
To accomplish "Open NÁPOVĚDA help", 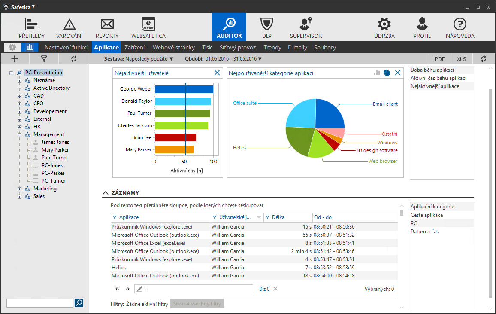I will tap(460, 28).
